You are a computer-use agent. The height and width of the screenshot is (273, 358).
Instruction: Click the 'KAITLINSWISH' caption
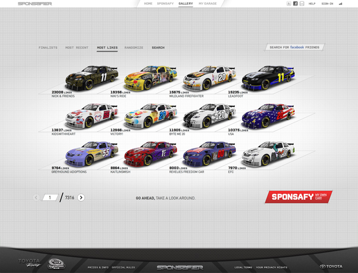click(120, 172)
